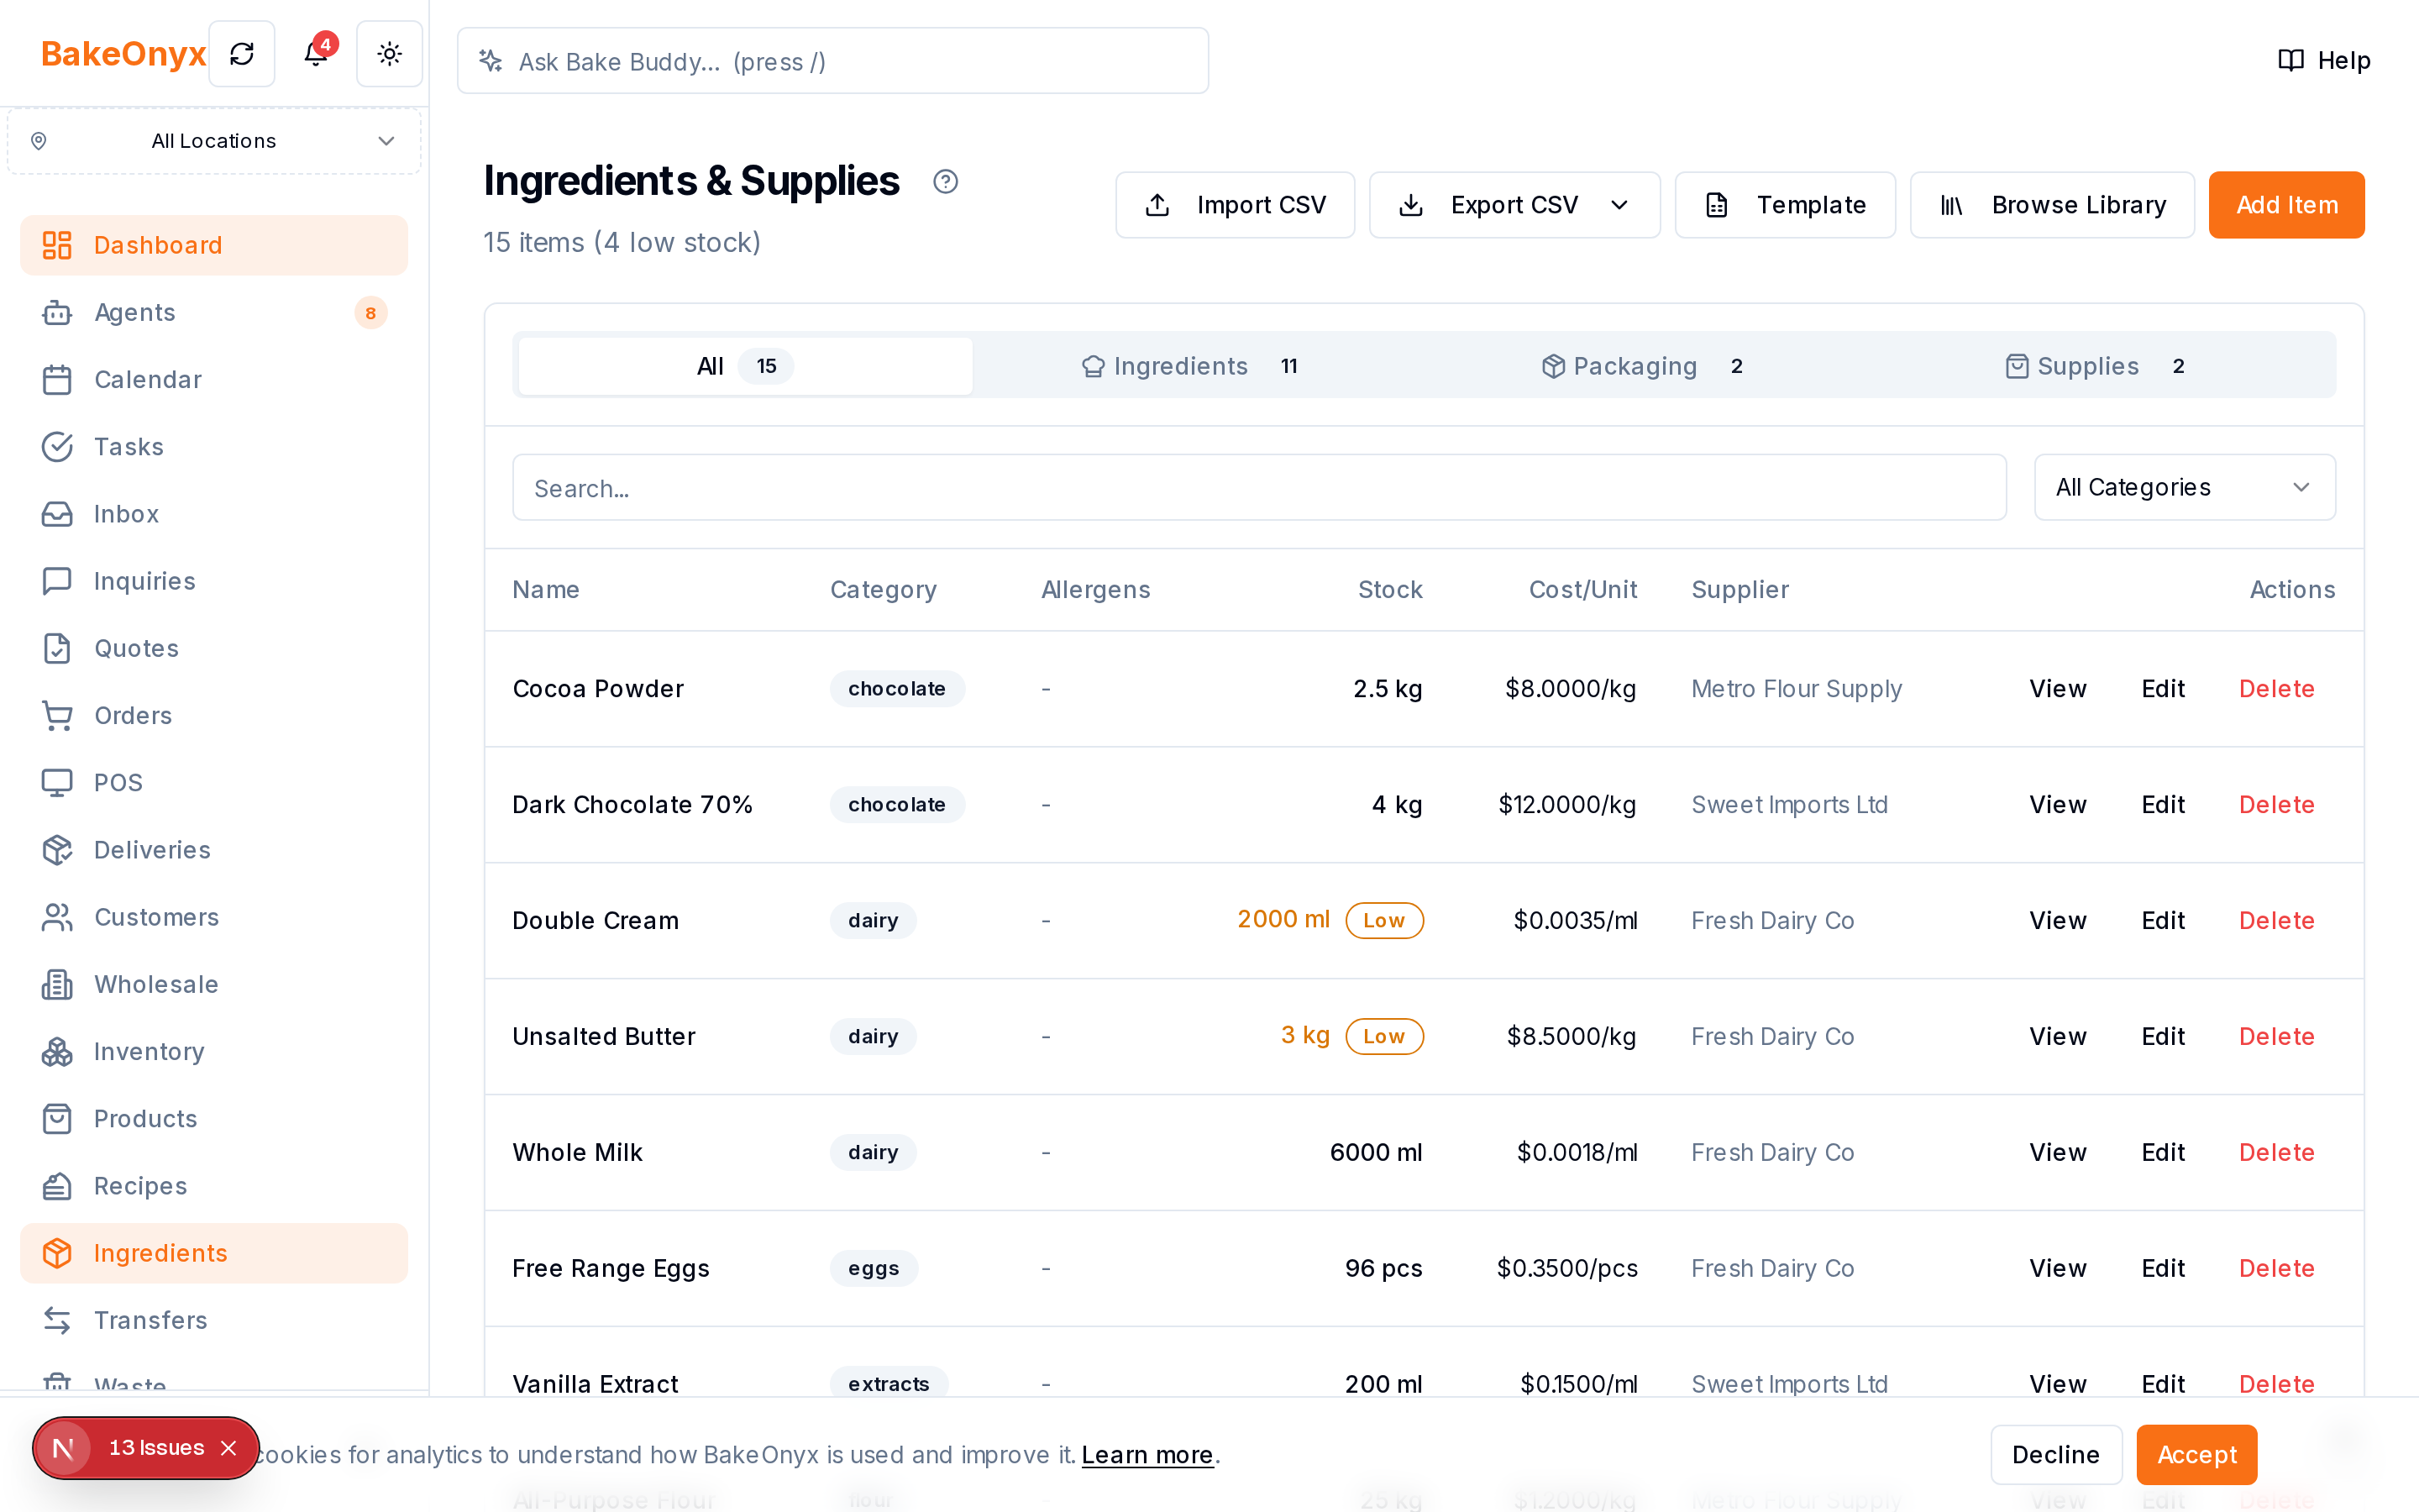Switch to the All tab

pos(745,366)
